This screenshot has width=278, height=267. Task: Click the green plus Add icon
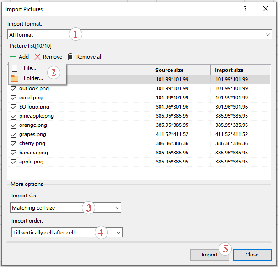(x=12, y=57)
